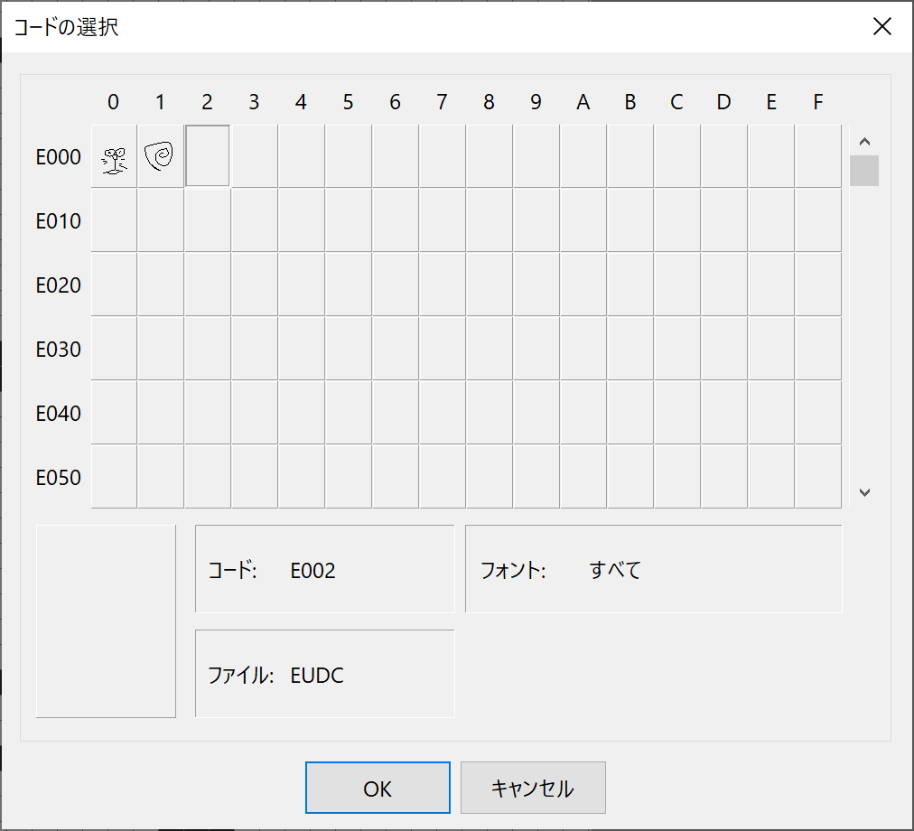Click the cell under column A in row E030
Image resolution: width=914 pixels, height=831 pixels.
[583, 349]
